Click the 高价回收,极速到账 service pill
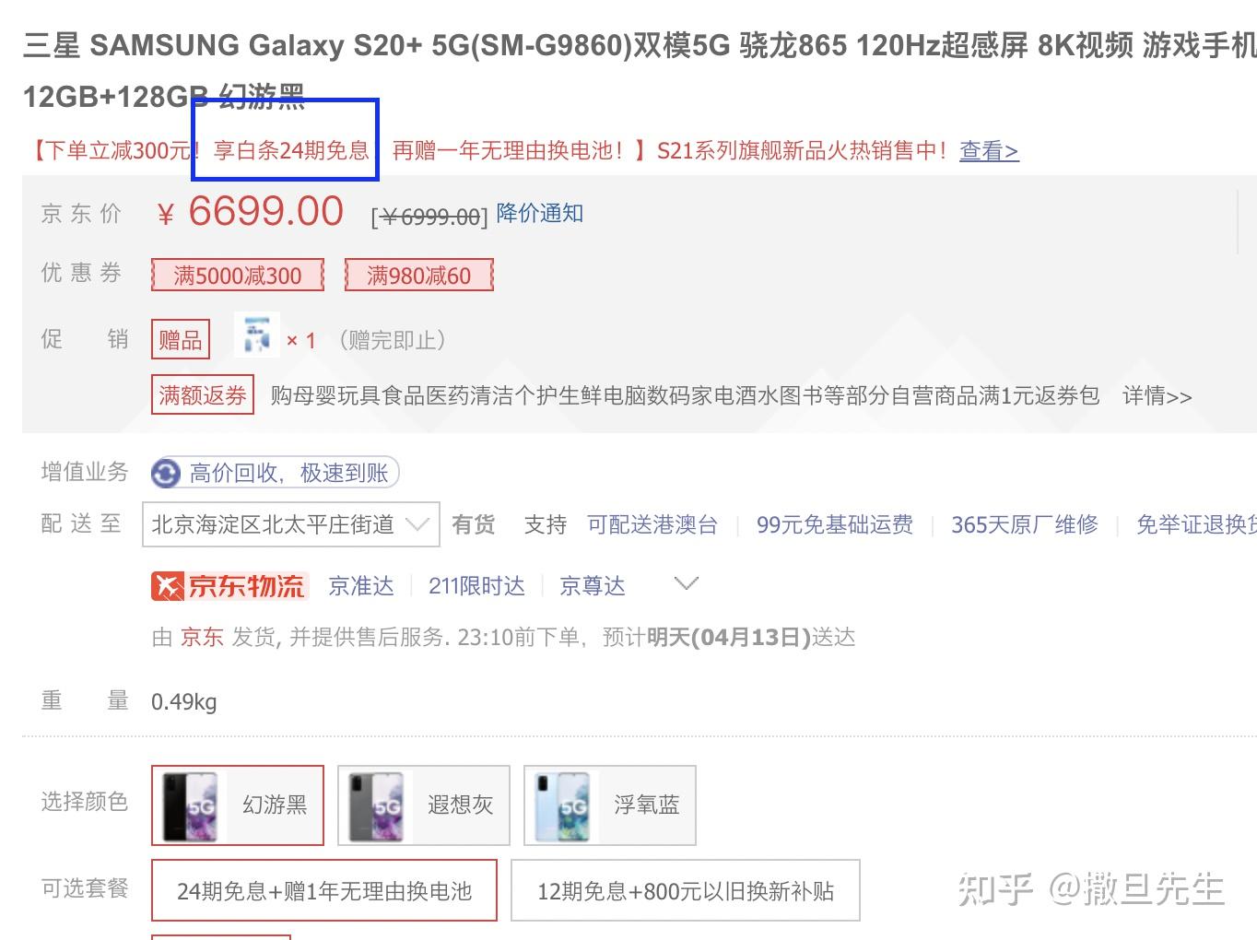The height and width of the screenshot is (940, 1257). pyautogui.click(x=275, y=474)
